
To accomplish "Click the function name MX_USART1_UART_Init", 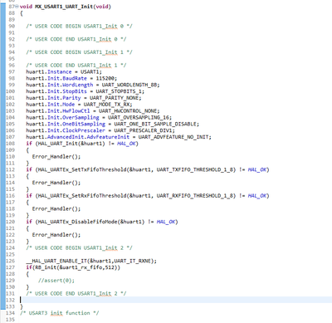I will [64, 7].
